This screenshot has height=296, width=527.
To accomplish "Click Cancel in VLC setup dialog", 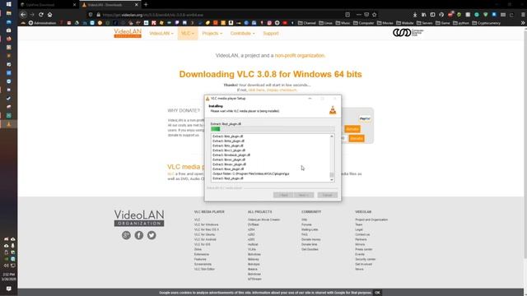I will pos(328,195).
